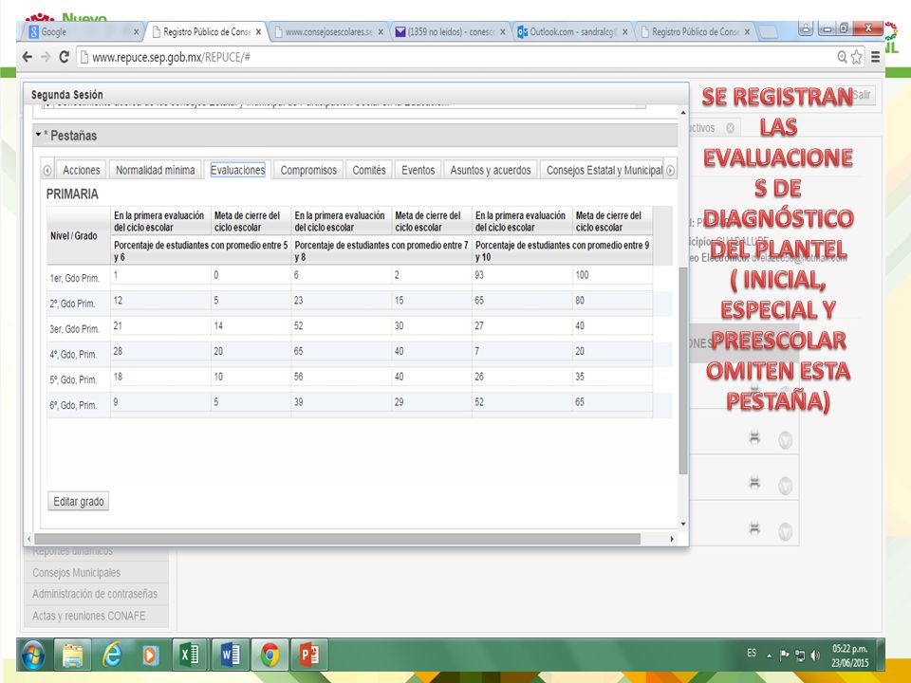This screenshot has width=911, height=683.
Task: Launch Internet Explorer from the taskbar
Action: point(112,655)
